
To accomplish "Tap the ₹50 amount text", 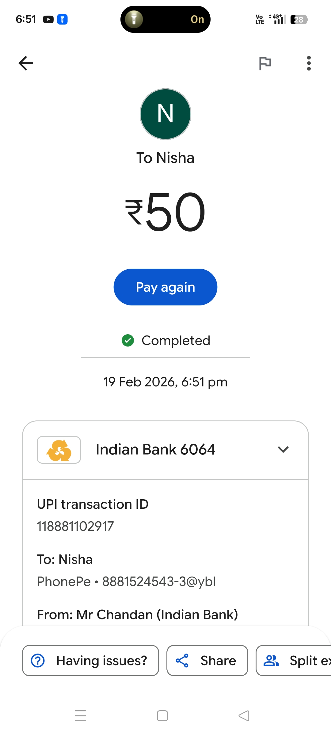I will (x=165, y=212).
